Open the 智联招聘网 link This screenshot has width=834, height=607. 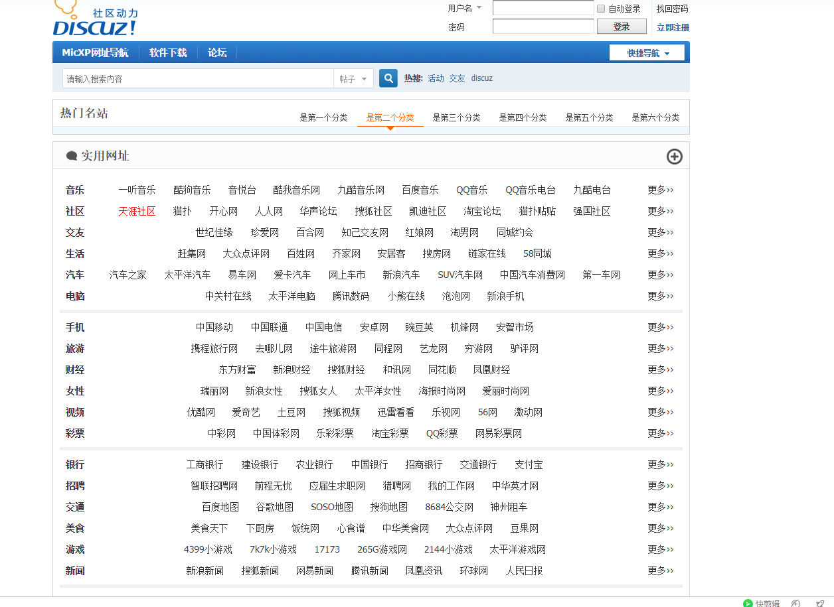coord(214,486)
